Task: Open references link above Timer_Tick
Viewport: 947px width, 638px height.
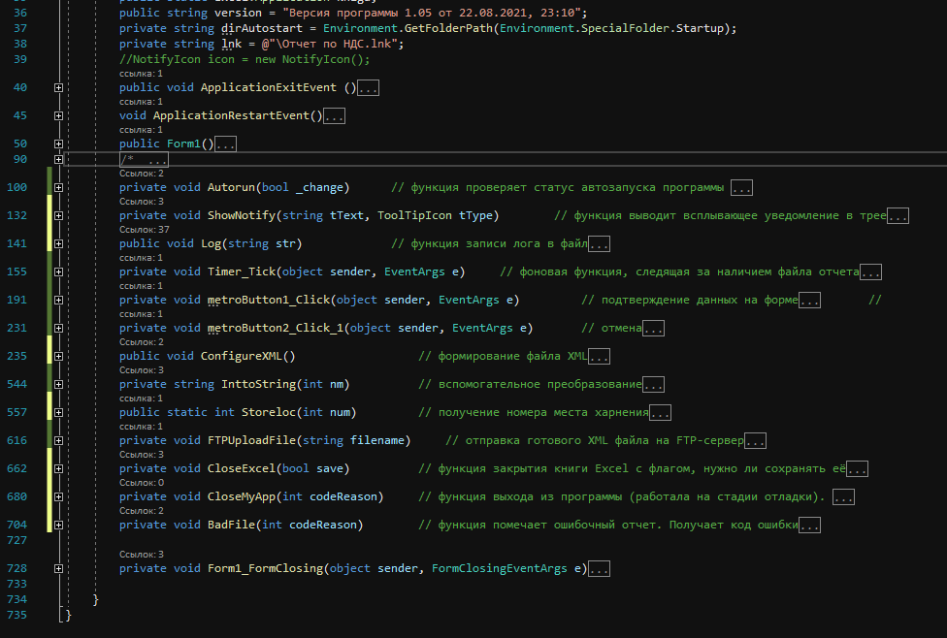Action: [x=141, y=258]
